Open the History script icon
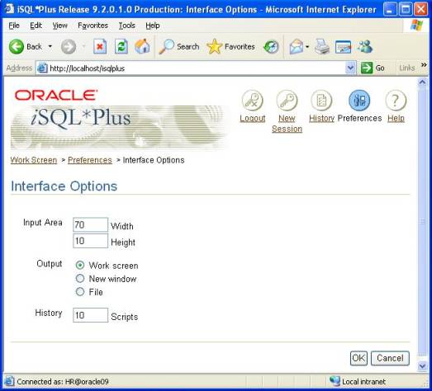This screenshot has height=391, width=432. click(x=321, y=101)
